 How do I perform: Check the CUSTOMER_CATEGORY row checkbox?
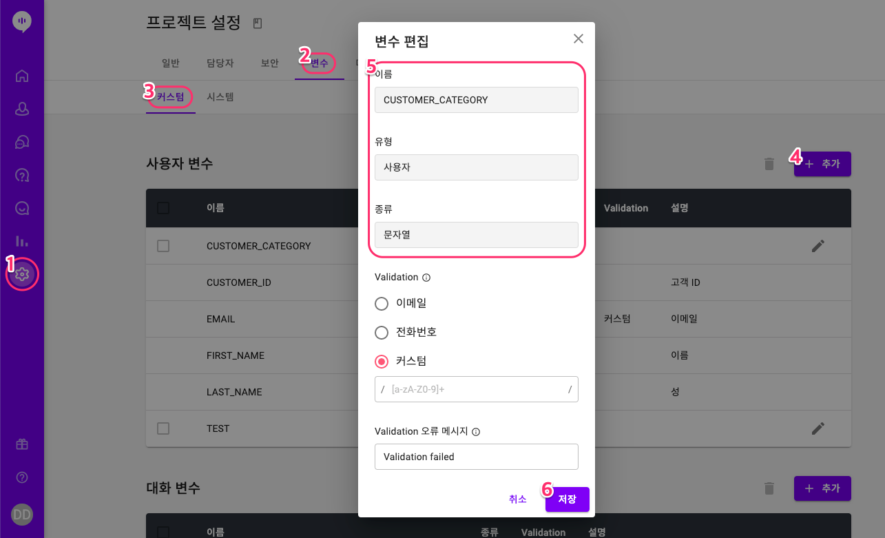point(163,246)
